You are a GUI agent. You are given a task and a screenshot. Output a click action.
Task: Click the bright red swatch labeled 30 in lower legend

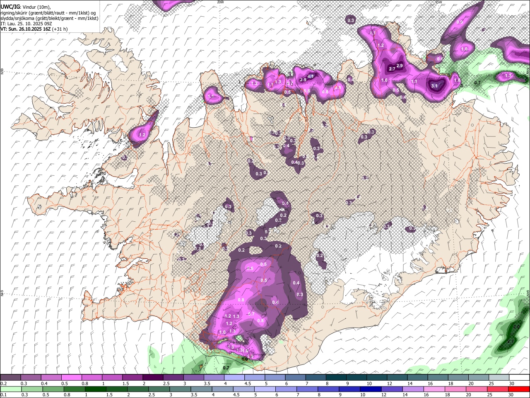519,389
